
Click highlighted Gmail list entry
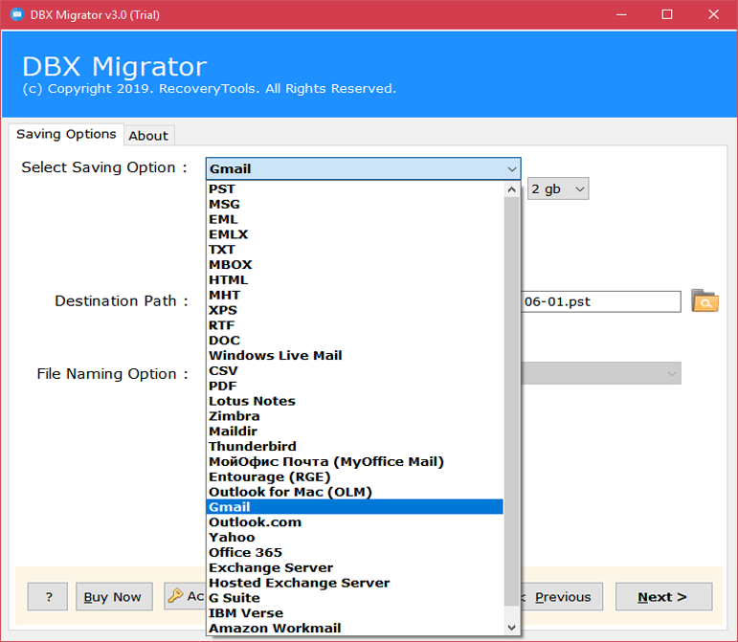[x=355, y=506]
